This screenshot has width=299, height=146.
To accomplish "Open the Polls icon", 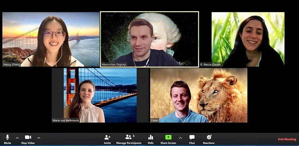I will 151,138.
